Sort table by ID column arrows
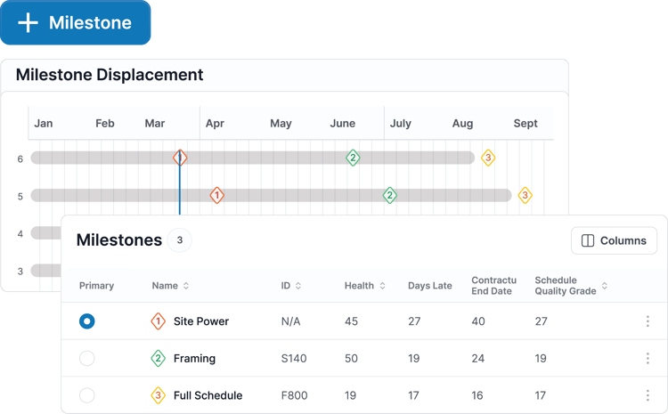668x414 pixels. click(x=298, y=286)
